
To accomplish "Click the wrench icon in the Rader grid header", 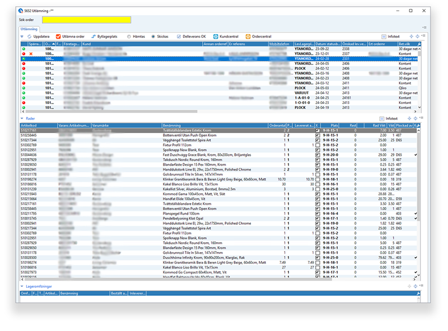I will point(419,125).
